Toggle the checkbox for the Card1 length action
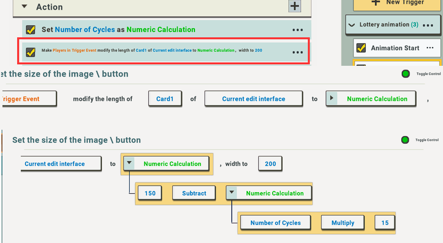The width and height of the screenshot is (443, 243). tap(31, 52)
